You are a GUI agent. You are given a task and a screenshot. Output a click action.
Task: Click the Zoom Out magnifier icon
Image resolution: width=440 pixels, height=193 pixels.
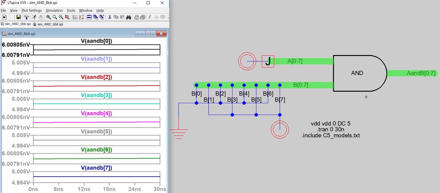pyautogui.click(x=61, y=17)
